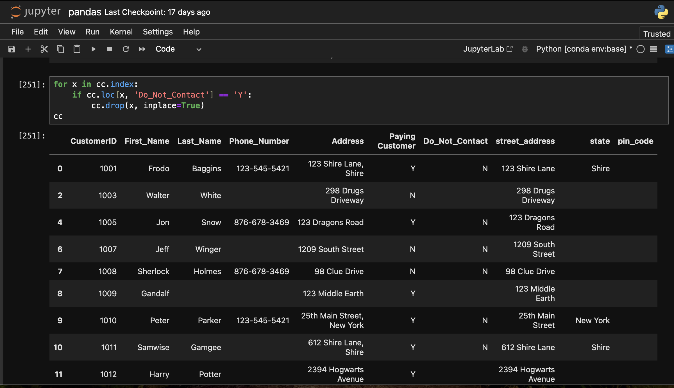674x388 pixels.
Task: Open the Settings menu
Action: point(158,32)
